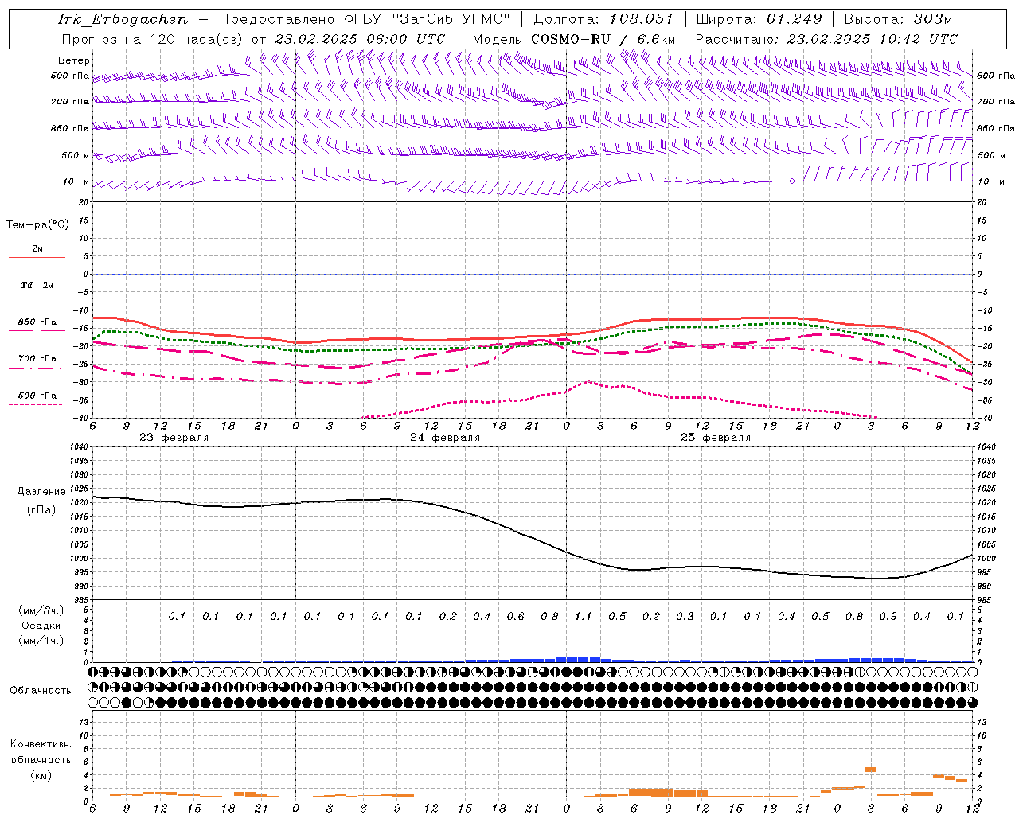Select the Высота: 303м text
Viewport: 1019px width, 815px height.
(898, 19)
